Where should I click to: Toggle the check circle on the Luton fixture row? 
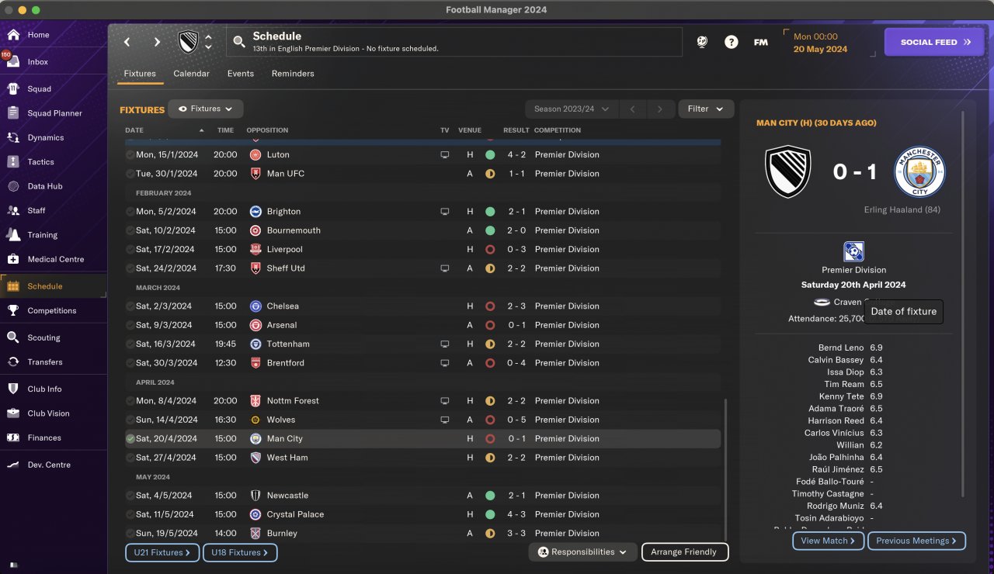coord(130,154)
